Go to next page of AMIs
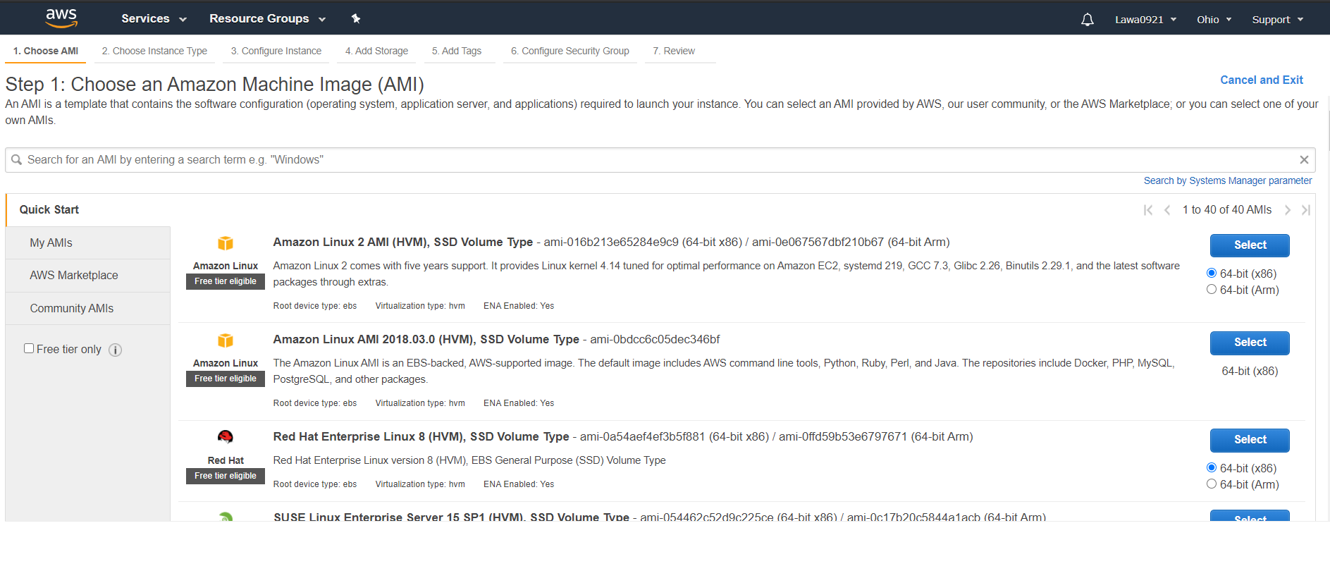Screen dimensions: 1330x571 [1287, 210]
